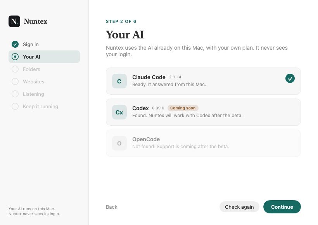Click the empty circle next to Listening
Viewport: 318px width, 225px height.
click(x=15, y=94)
